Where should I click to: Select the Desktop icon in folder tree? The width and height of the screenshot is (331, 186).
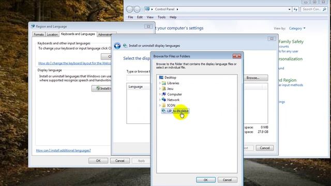tap(161, 78)
